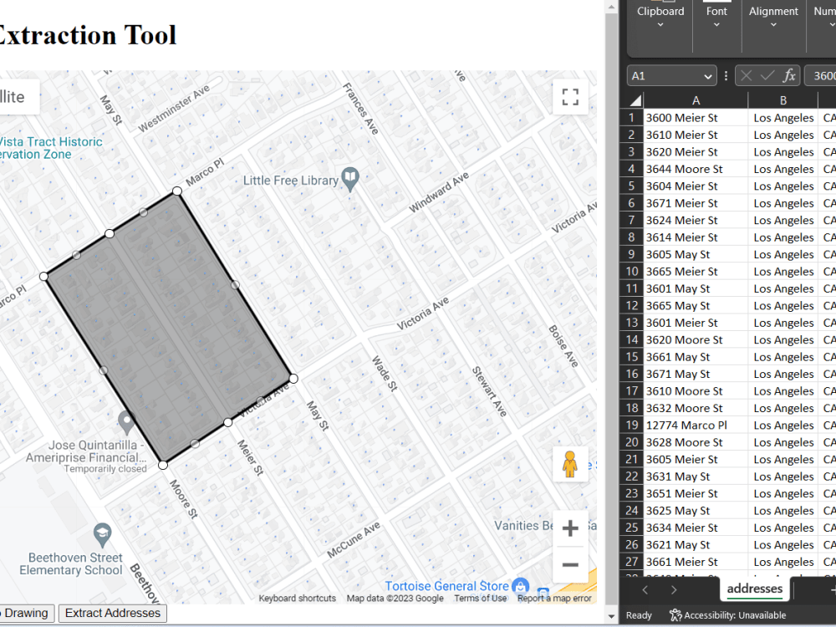Open the Name Box dropdown showing A1

tap(707, 76)
